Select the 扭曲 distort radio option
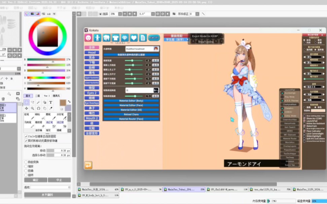 (x=26, y=171)
